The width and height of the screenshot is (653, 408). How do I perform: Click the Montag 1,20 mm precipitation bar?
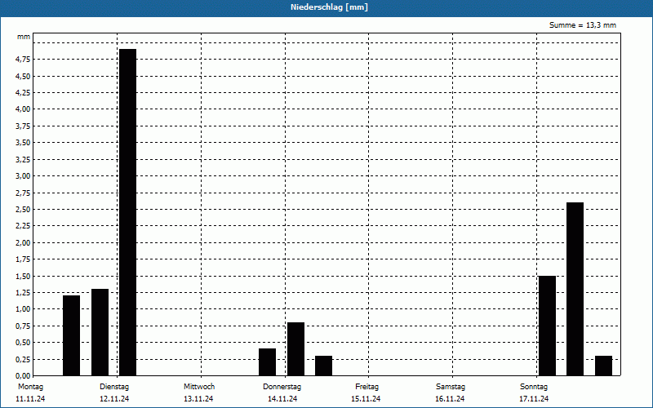click(x=71, y=335)
